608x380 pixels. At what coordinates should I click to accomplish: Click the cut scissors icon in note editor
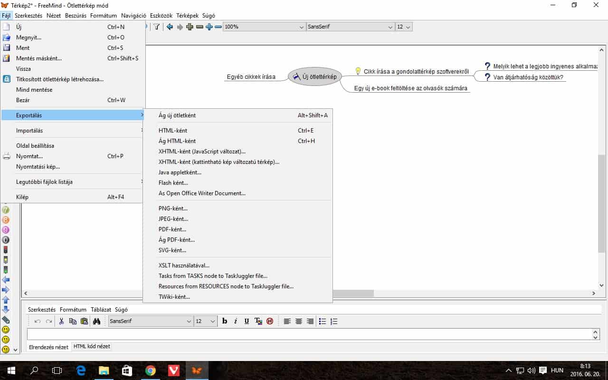[61, 321]
